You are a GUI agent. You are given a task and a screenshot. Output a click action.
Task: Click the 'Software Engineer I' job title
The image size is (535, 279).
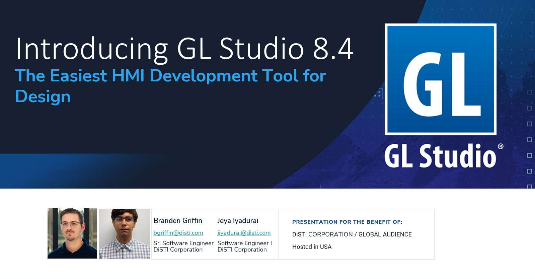click(x=245, y=243)
